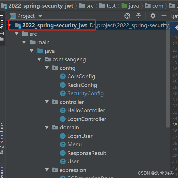Click the class icon beside LoginUser

click(63, 136)
